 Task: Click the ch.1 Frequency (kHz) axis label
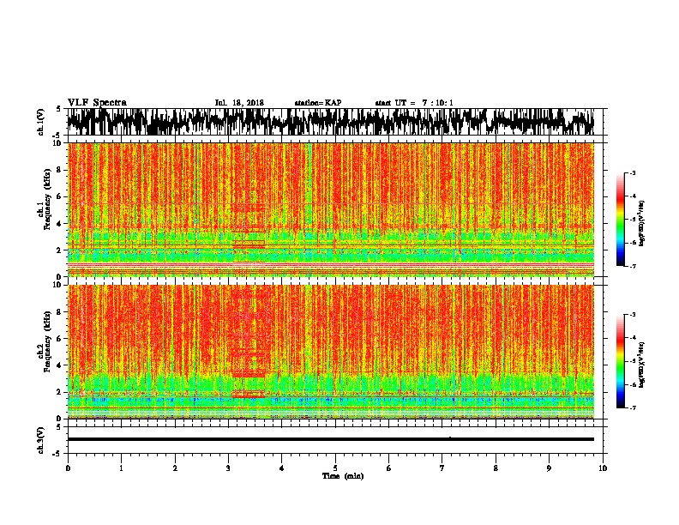coord(45,200)
